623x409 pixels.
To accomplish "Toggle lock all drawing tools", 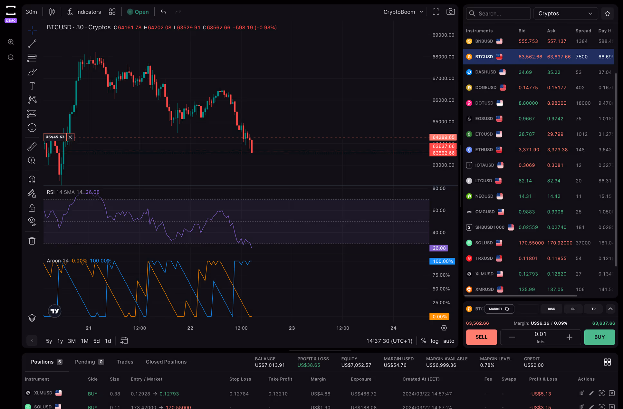I will (x=32, y=208).
